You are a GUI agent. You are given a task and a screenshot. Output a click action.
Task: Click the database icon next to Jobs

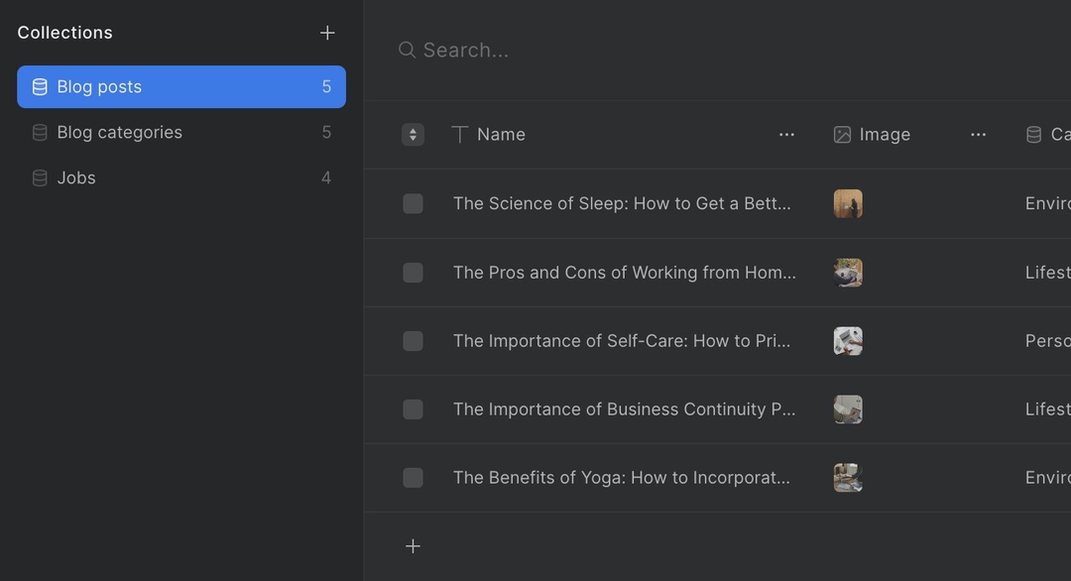coord(39,177)
